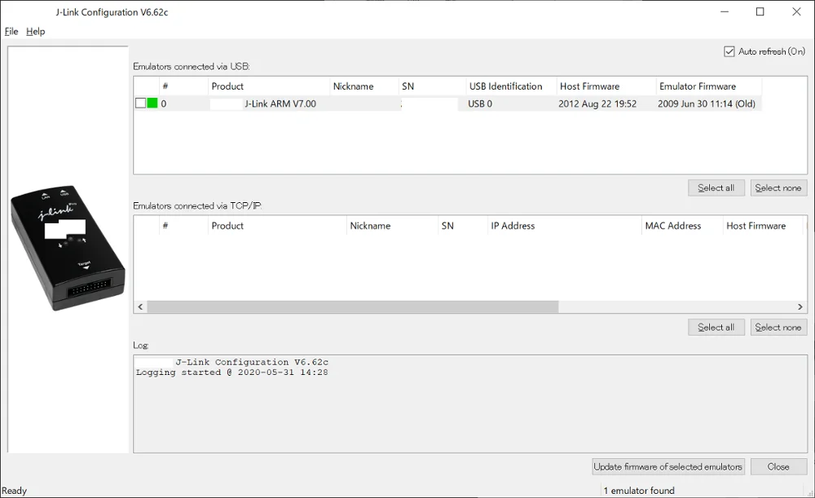The image size is (815, 498).
Task: Click the # column header in TCP/IP list
Action: [183, 226]
